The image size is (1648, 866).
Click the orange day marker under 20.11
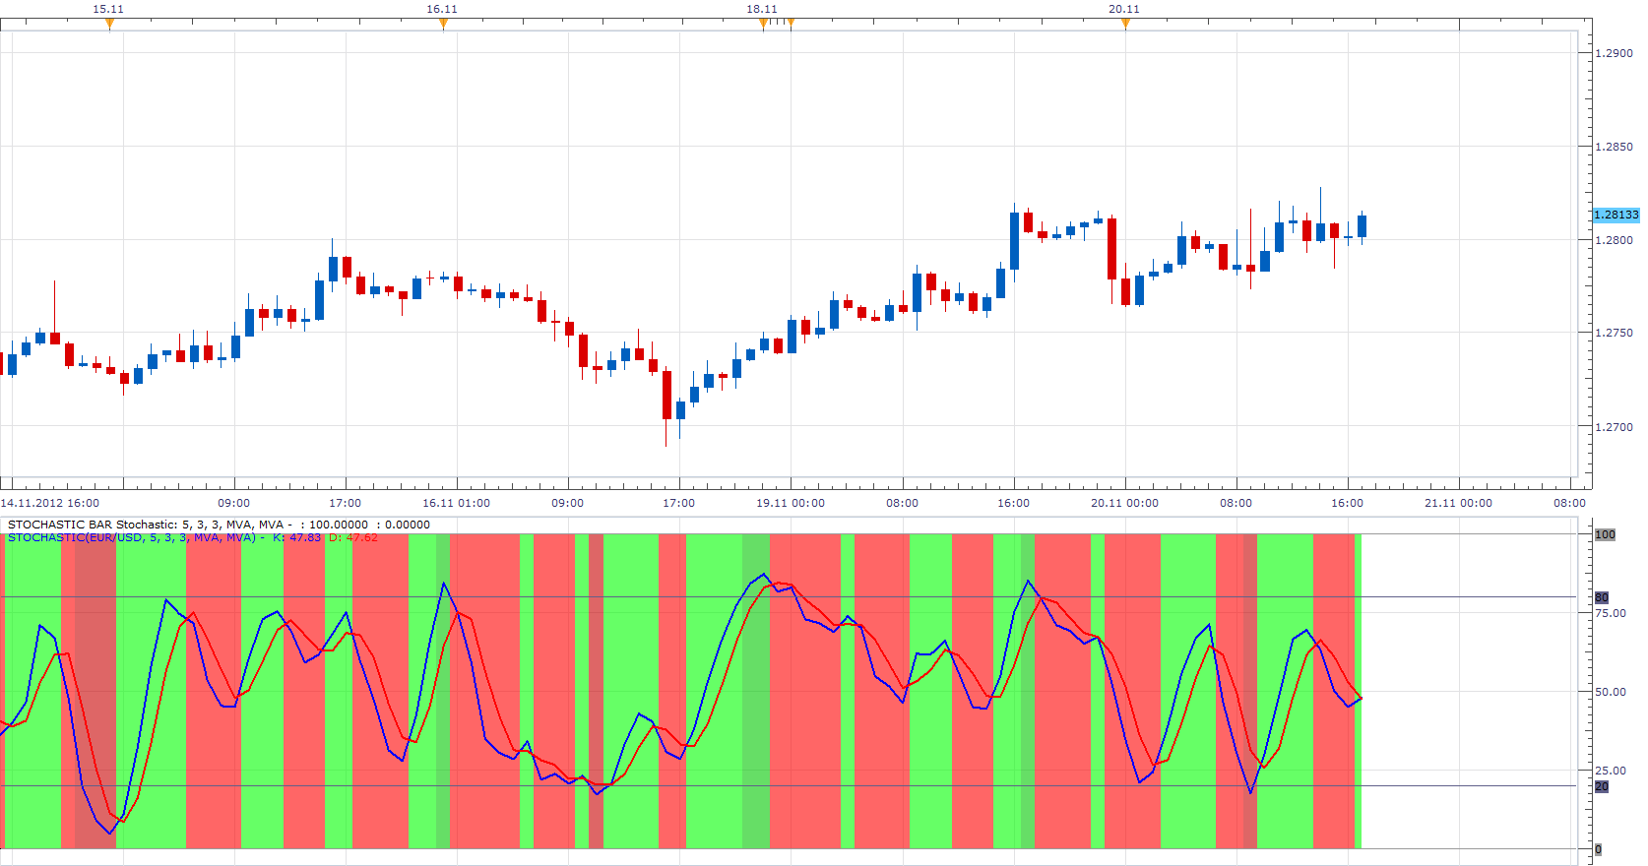click(1125, 24)
